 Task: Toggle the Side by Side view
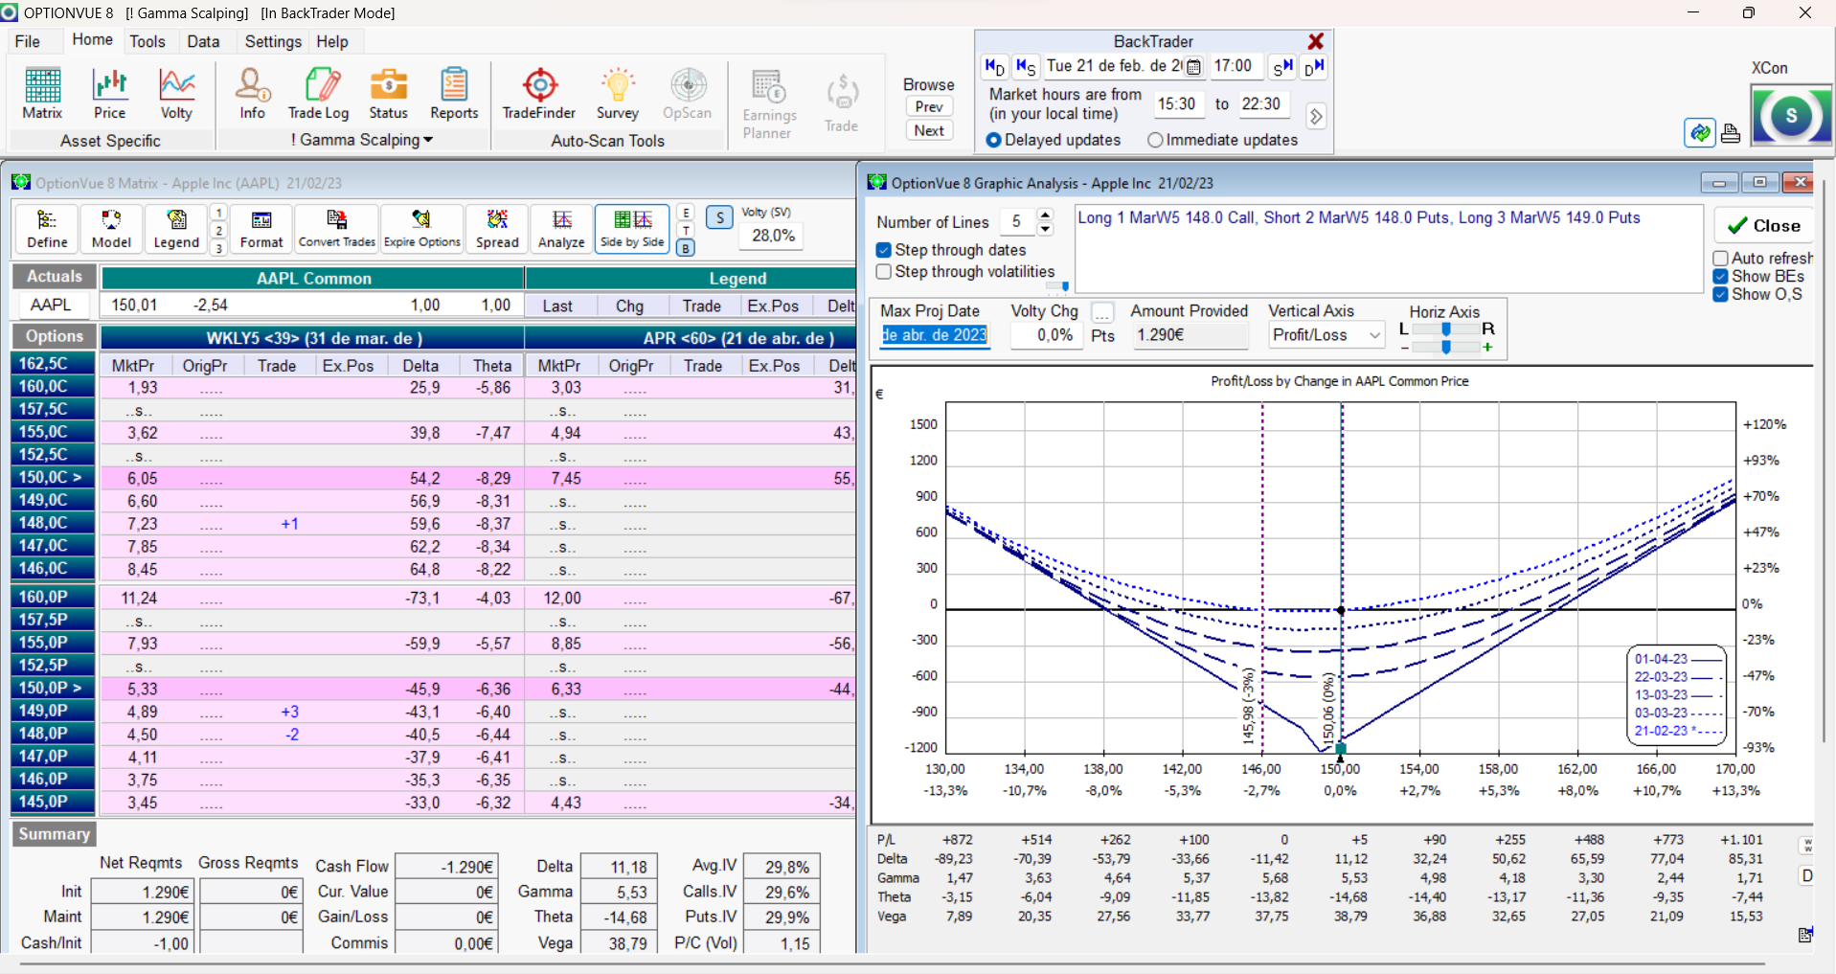click(632, 229)
